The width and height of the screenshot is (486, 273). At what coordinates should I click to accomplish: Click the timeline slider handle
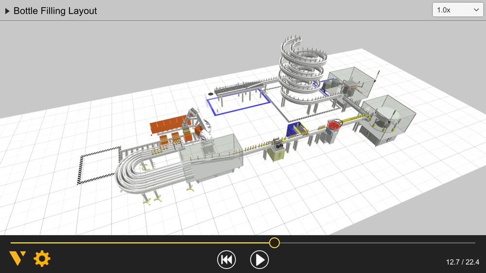pyautogui.click(x=274, y=243)
